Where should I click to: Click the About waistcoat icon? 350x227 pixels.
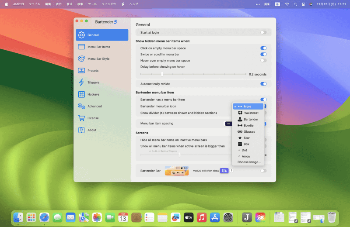tap(81, 130)
